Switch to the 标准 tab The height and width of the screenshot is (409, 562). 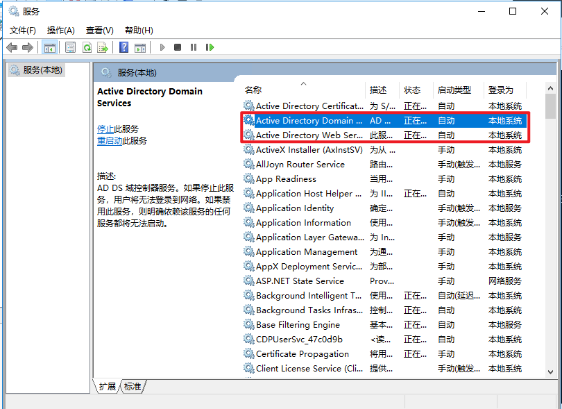coord(133,386)
